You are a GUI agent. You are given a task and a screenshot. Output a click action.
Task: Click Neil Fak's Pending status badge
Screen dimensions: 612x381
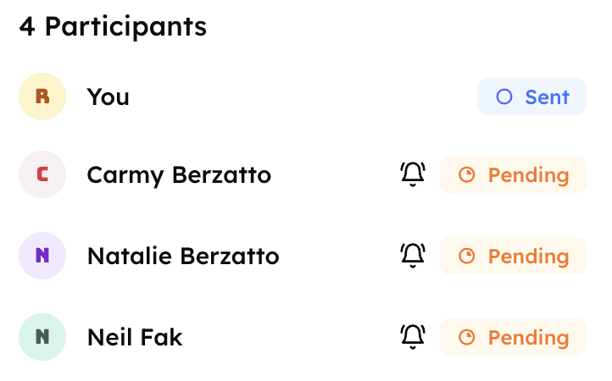513,337
